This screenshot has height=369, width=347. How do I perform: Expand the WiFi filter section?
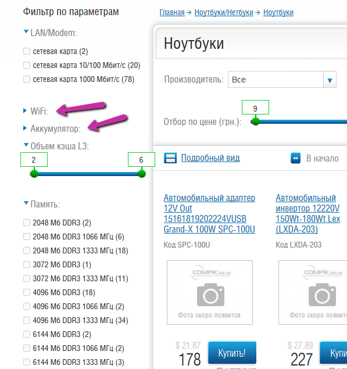point(25,110)
